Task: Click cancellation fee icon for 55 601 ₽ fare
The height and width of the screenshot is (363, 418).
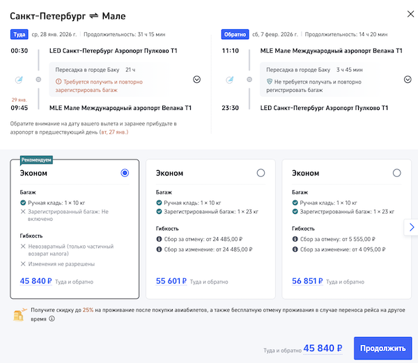Action: (x=160, y=240)
